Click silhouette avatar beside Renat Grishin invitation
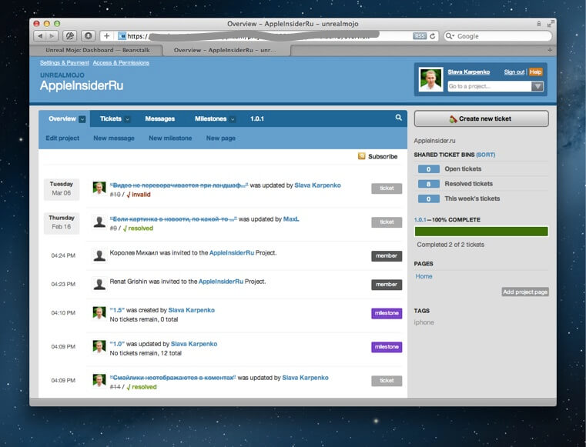 coord(99,284)
